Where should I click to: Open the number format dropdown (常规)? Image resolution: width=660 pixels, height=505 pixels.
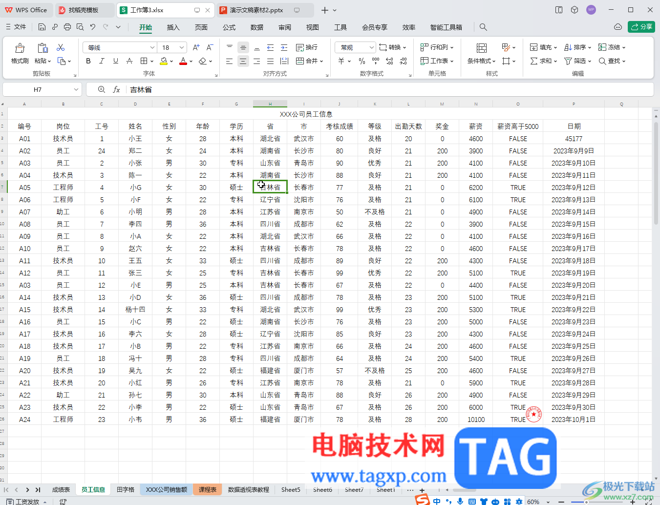click(372, 47)
